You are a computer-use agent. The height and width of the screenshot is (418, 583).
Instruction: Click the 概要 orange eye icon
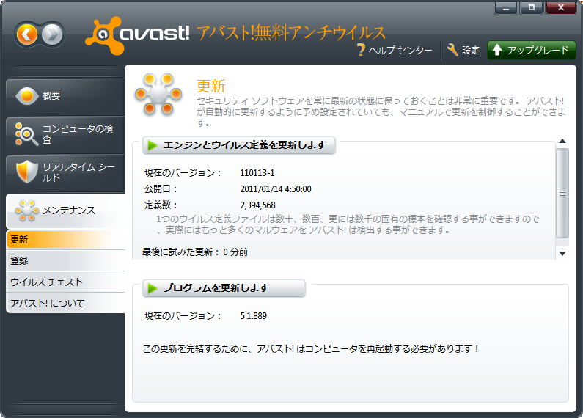click(27, 96)
